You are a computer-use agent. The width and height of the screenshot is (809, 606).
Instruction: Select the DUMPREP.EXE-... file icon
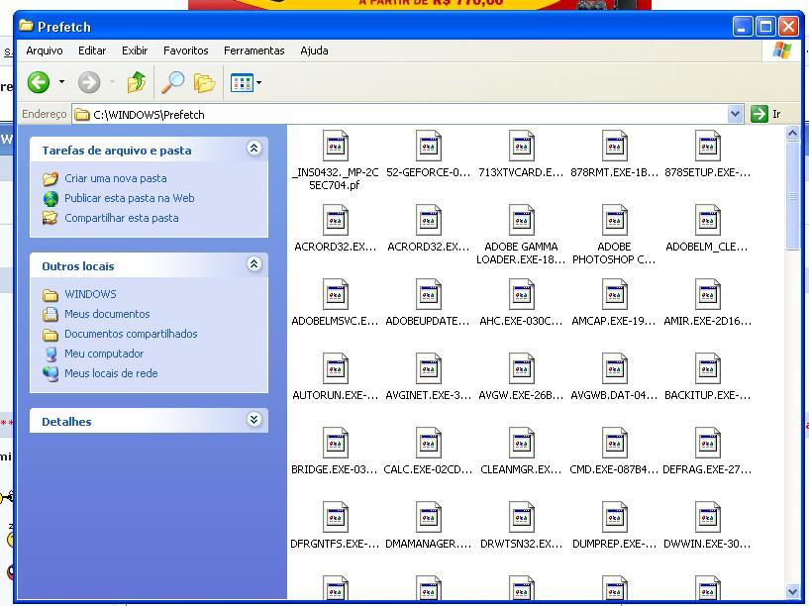615,517
